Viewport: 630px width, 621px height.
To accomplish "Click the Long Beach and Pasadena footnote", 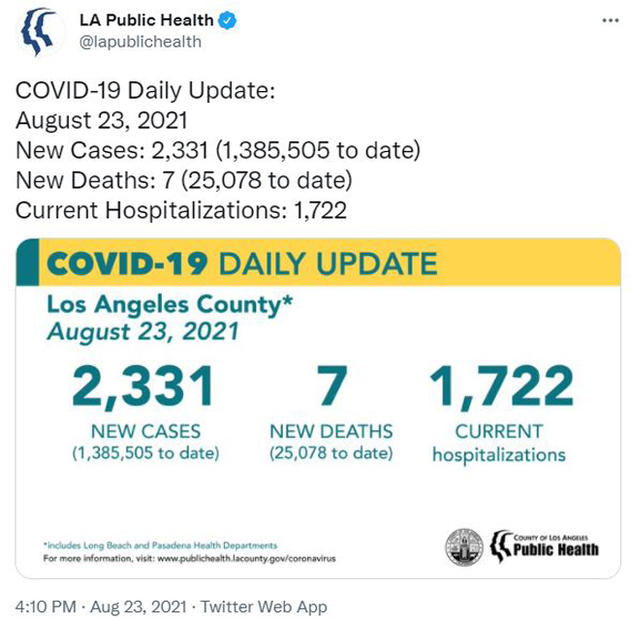I will (x=160, y=545).
